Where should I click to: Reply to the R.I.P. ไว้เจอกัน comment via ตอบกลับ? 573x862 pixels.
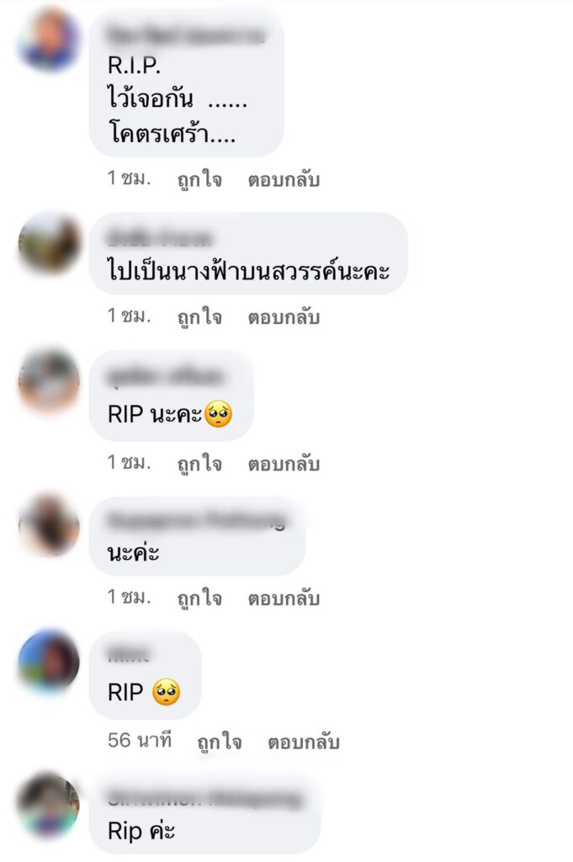[284, 180]
